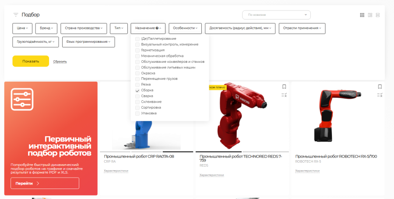Click Первичный интерактивный подбор роботов heading
Image resolution: width=394 pixels, height=199 pixels.
click(x=60, y=146)
